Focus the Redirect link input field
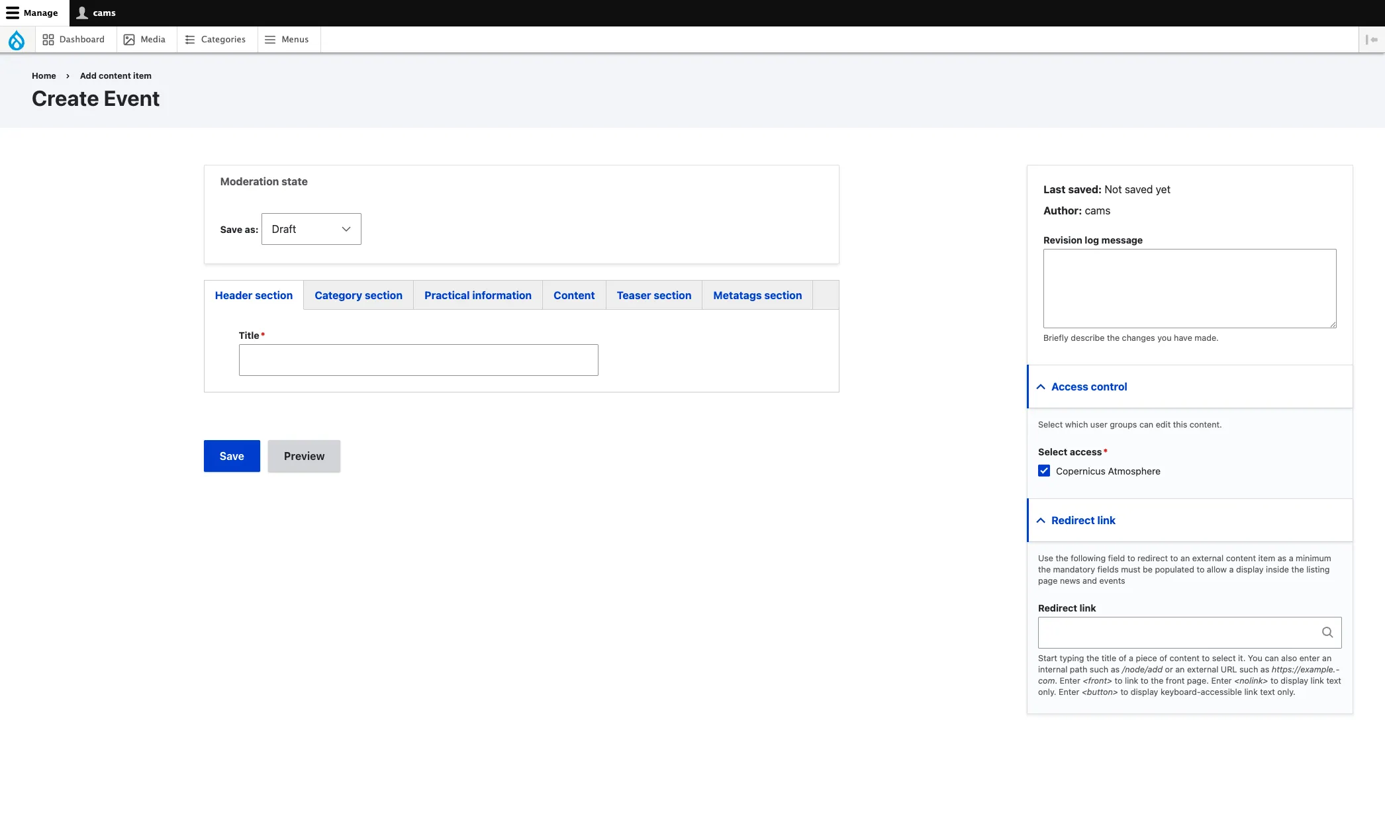This screenshot has height=820, width=1385. 1190,633
